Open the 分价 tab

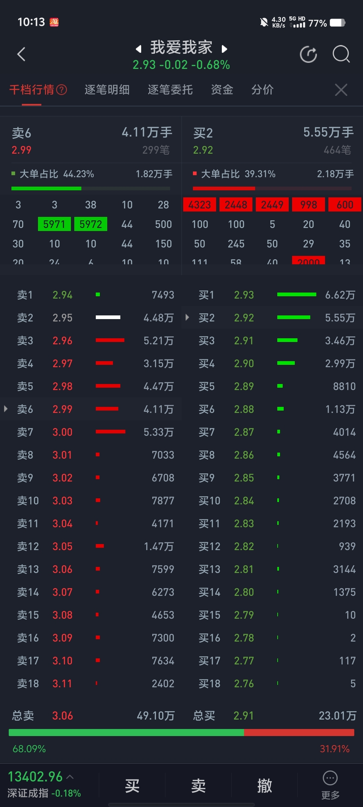coord(262,90)
